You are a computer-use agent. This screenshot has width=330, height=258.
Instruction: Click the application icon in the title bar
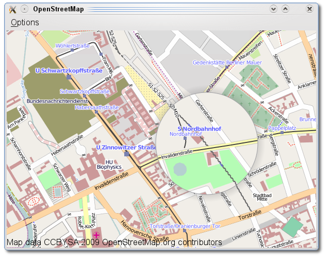13,9
